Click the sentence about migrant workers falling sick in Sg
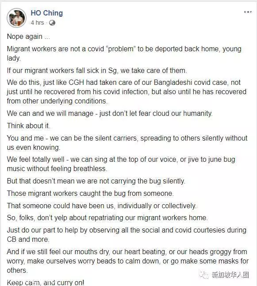The height and width of the screenshot is (286, 257). coord(97,70)
